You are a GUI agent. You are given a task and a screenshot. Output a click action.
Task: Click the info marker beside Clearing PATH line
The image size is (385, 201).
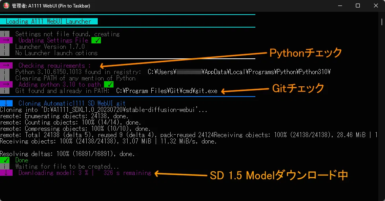5,78
